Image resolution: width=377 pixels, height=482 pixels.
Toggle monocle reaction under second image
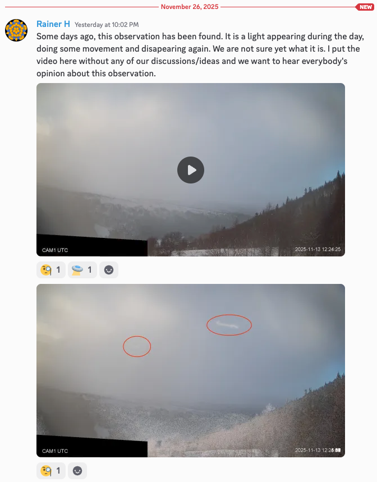51,471
